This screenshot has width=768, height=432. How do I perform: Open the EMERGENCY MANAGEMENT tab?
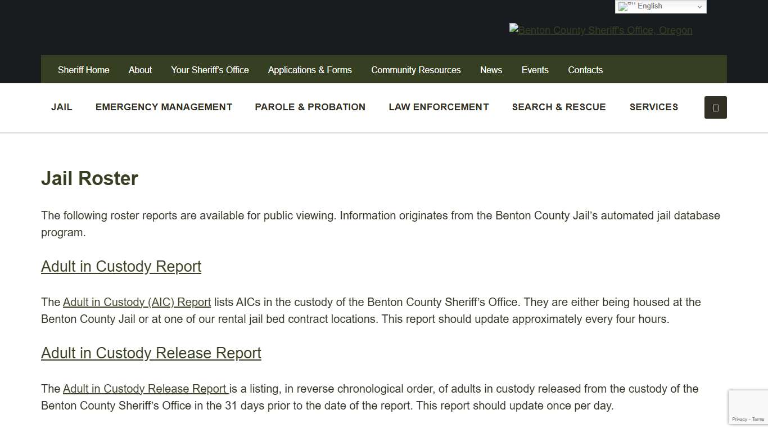[164, 107]
